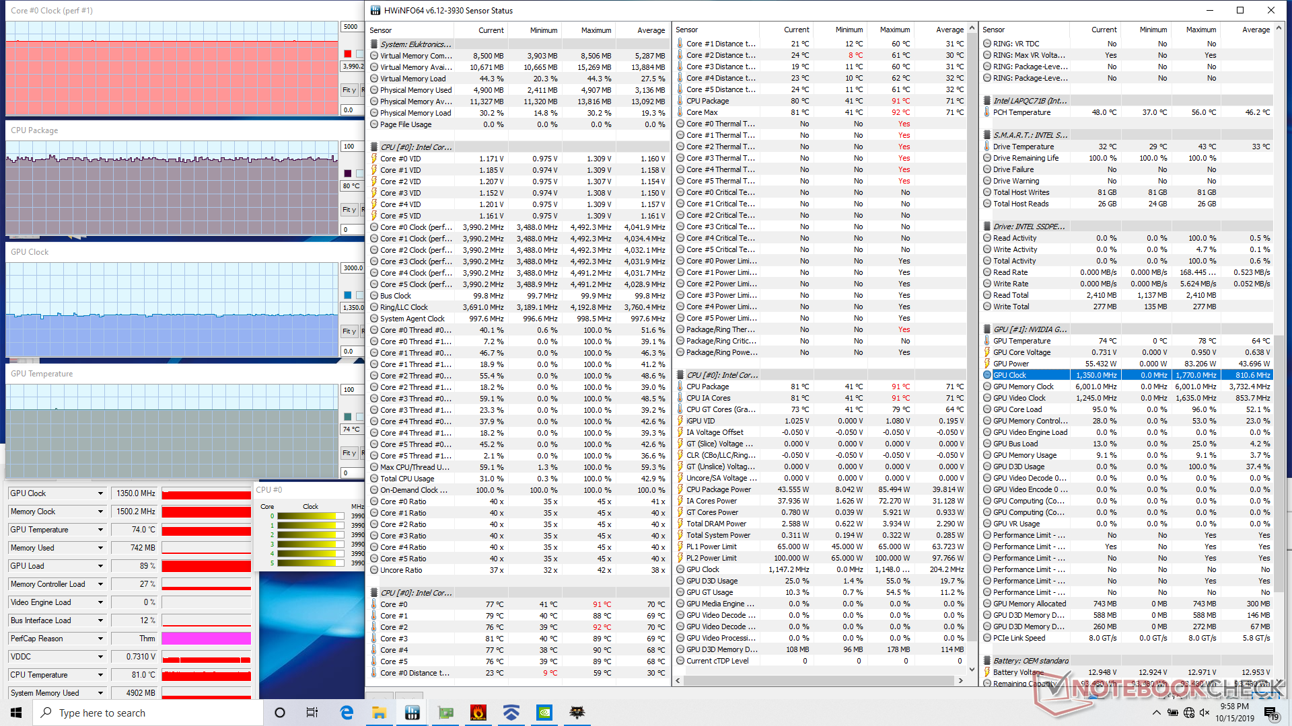This screenshot has height=726, width=1292.
Task: Open Task View on the taskbar
Action: click(x=312, y=713)
